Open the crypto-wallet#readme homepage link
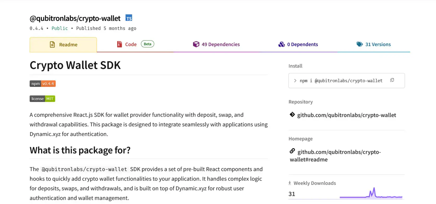The image size is (436, 204). (x=335, y=156)
